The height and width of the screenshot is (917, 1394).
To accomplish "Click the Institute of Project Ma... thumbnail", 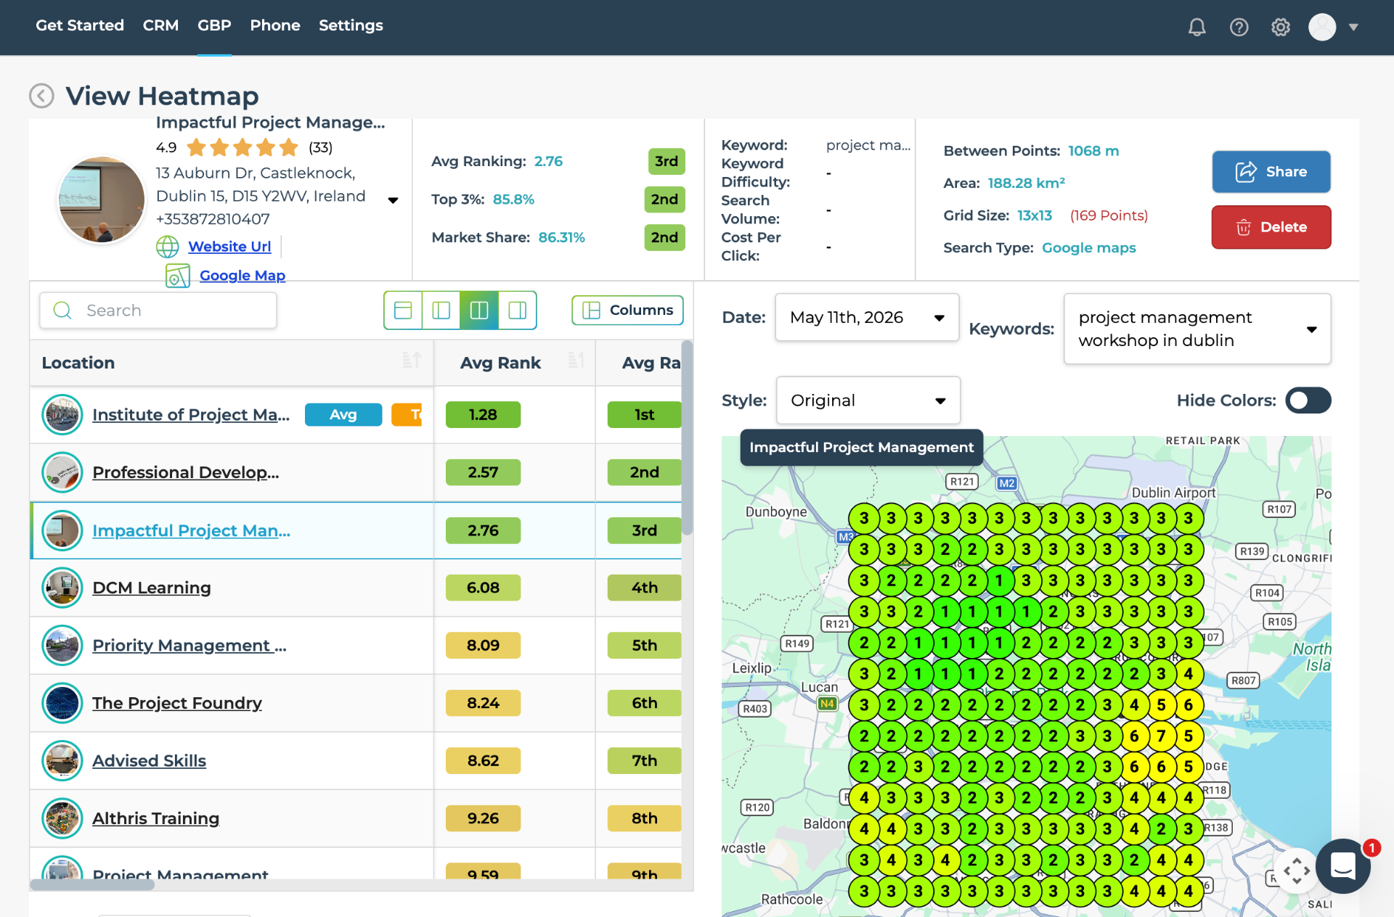I will (x=62, y=415).
